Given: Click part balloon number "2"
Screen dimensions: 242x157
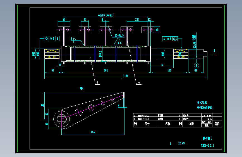Looking at the screenshot, I should point(139,83).
